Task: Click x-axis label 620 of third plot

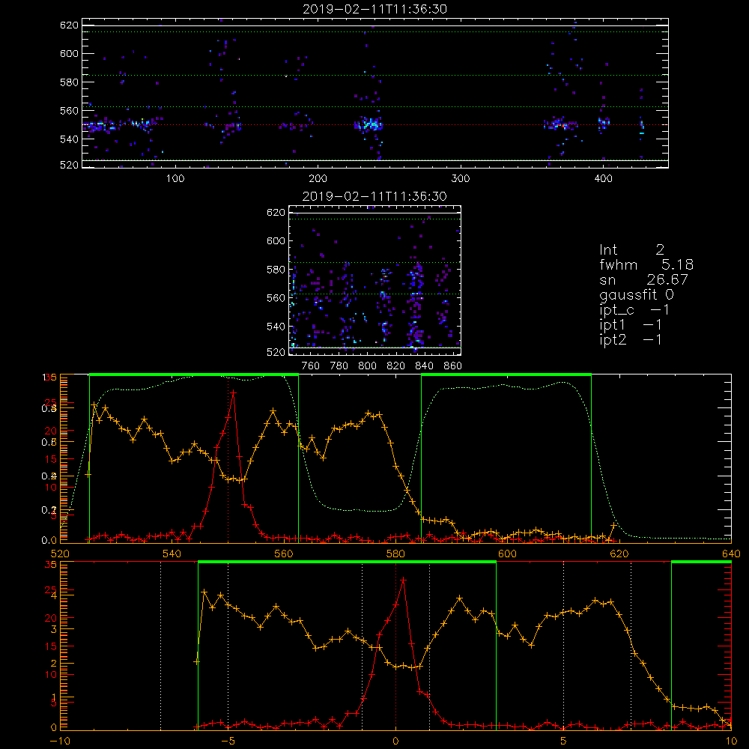Action: point(619,554)
